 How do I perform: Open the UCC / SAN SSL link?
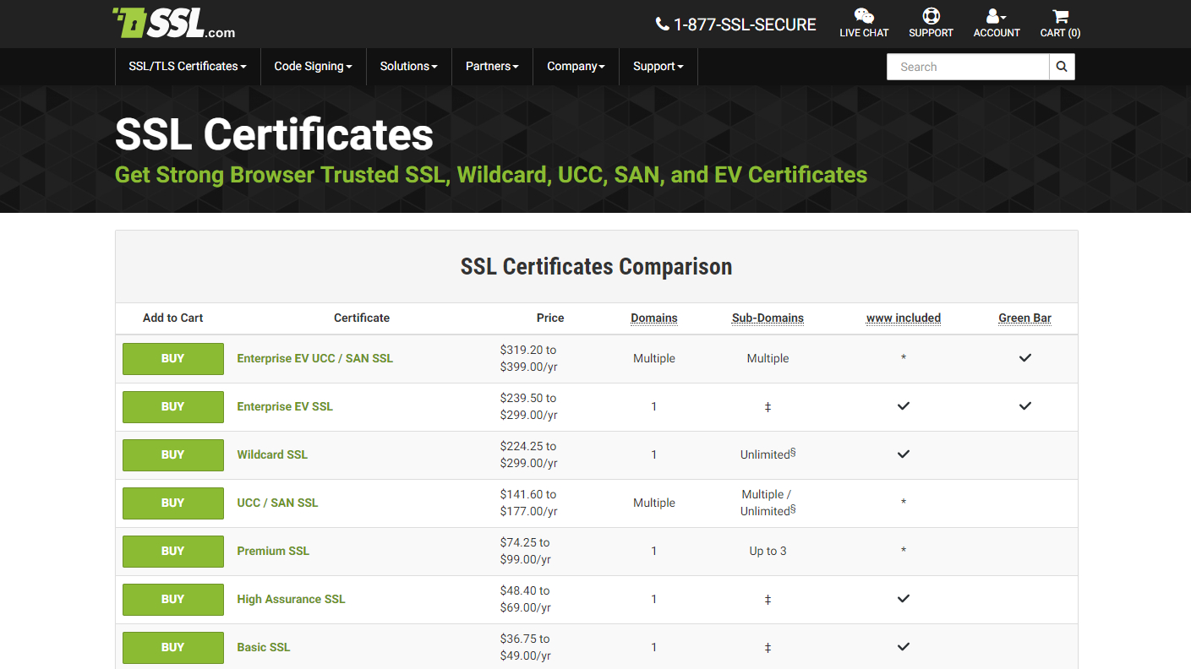point(277,503)
